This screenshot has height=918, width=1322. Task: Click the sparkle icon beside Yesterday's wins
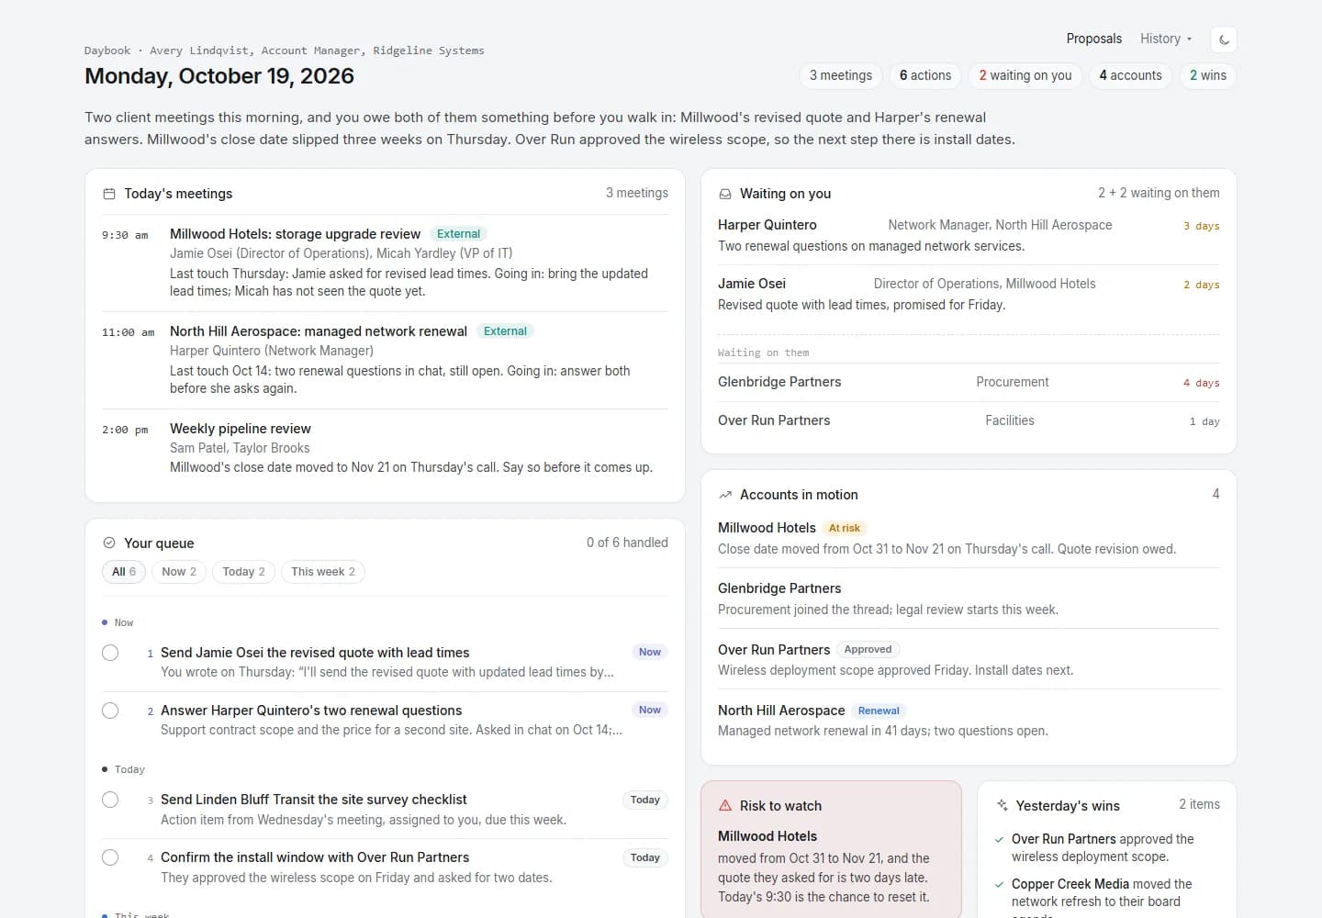point(1002,806)
